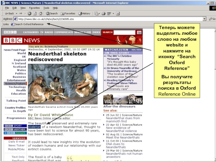Viewport: 216px width, 162px height.
Task: Open the Edit icon dropdown arrow
Action: point(113,14)
